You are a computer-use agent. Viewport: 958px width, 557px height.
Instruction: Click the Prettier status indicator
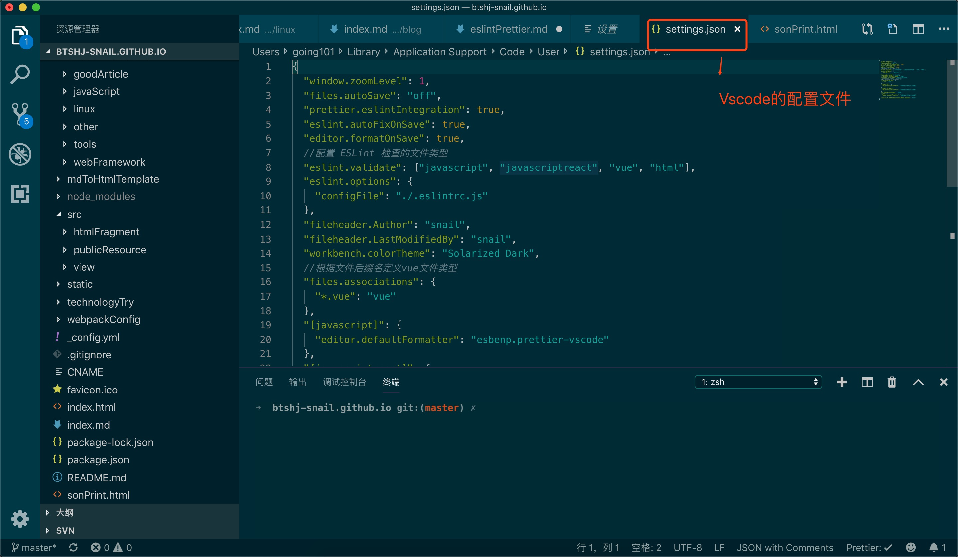[869, 547]
